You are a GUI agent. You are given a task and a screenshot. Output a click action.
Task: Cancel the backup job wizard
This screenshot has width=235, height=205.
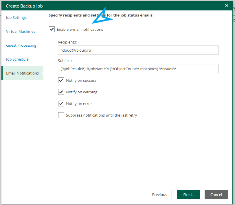(216, 195)
